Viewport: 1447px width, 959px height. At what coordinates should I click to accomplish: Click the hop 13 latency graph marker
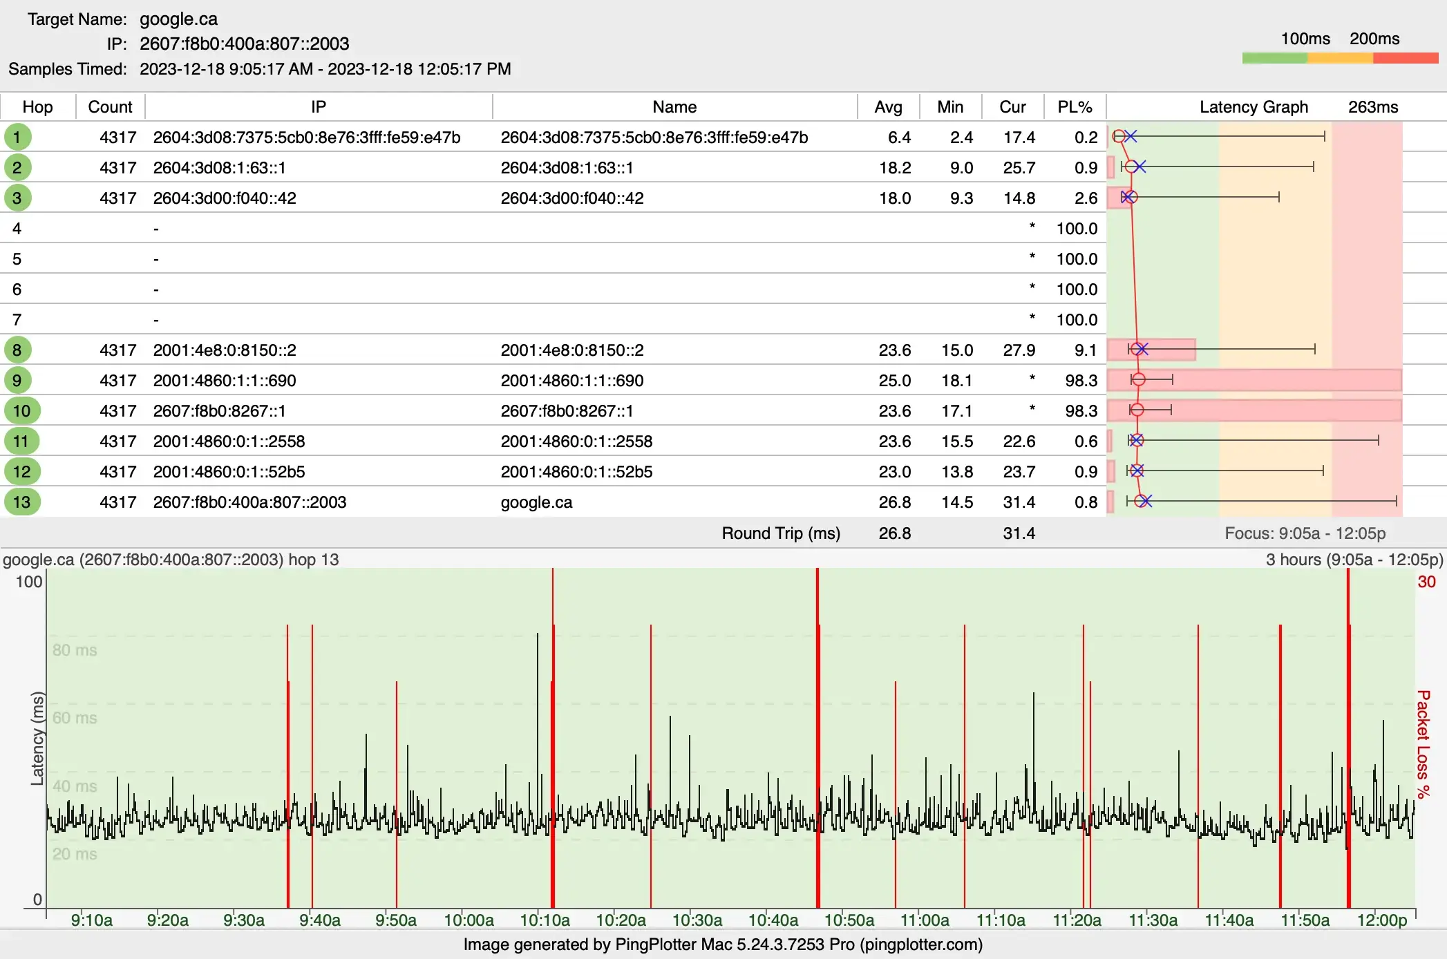coord(1142,501)
